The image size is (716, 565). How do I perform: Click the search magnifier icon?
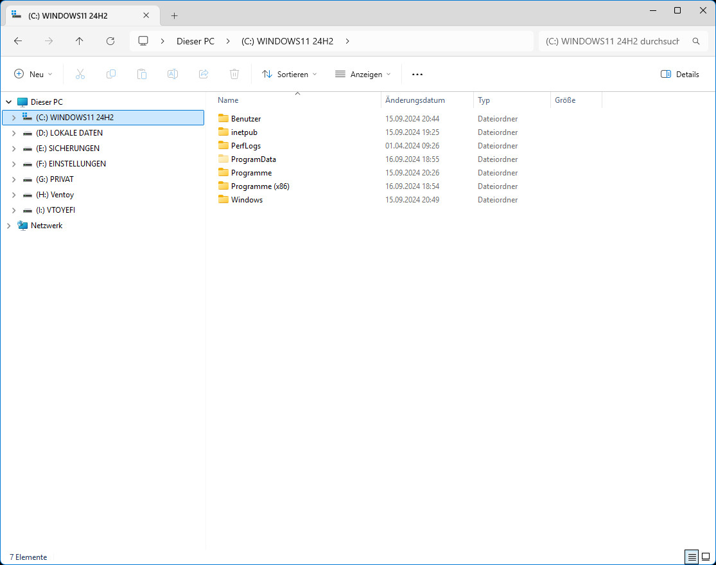pyautogui.click(x=696, y=41)
